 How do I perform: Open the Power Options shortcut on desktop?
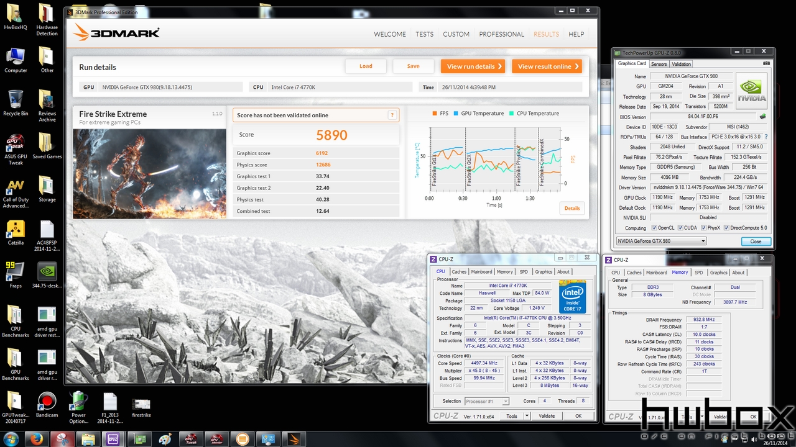(x=78, y=407)
